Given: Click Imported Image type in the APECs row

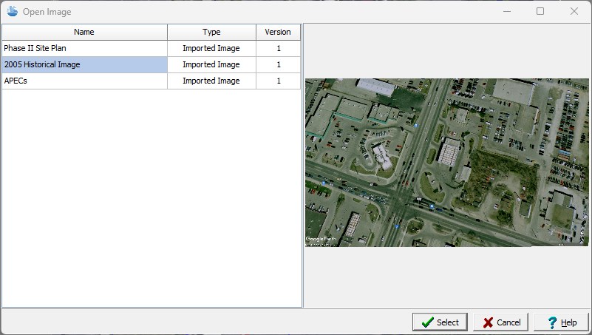Looking at the screenshot, I should [x=211, y=81].
